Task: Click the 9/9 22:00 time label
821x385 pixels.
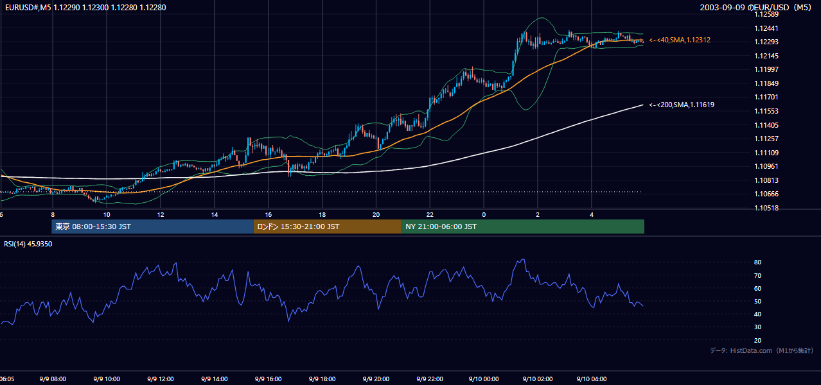Action: coord(430,379)
